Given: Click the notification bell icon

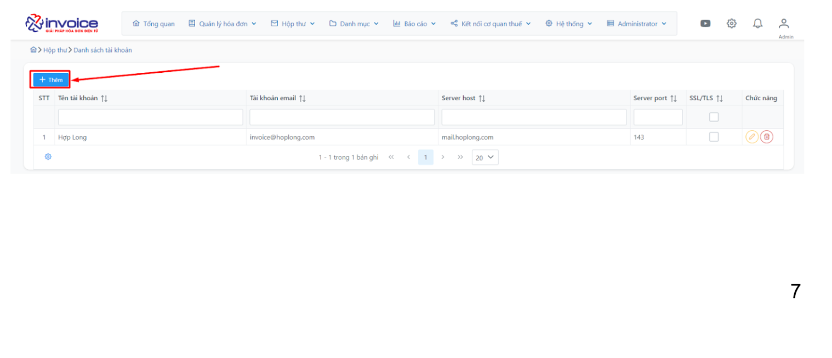Looking at the screenshot, I should (757, 24).
